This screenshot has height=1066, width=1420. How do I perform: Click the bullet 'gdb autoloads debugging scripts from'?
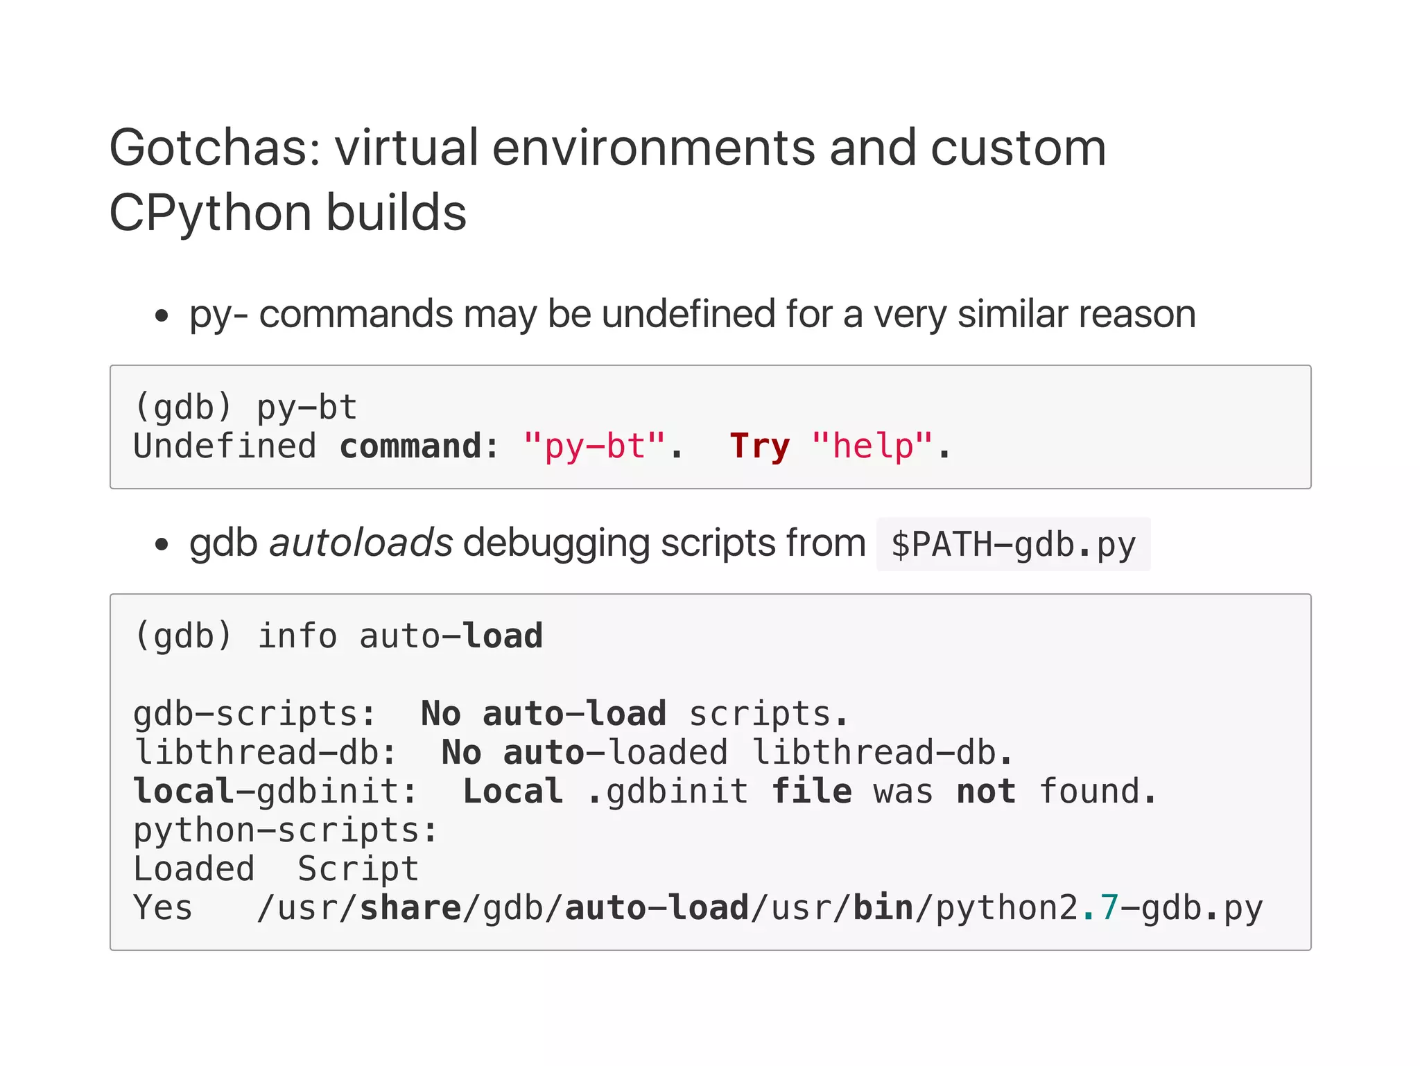[528, 543]
